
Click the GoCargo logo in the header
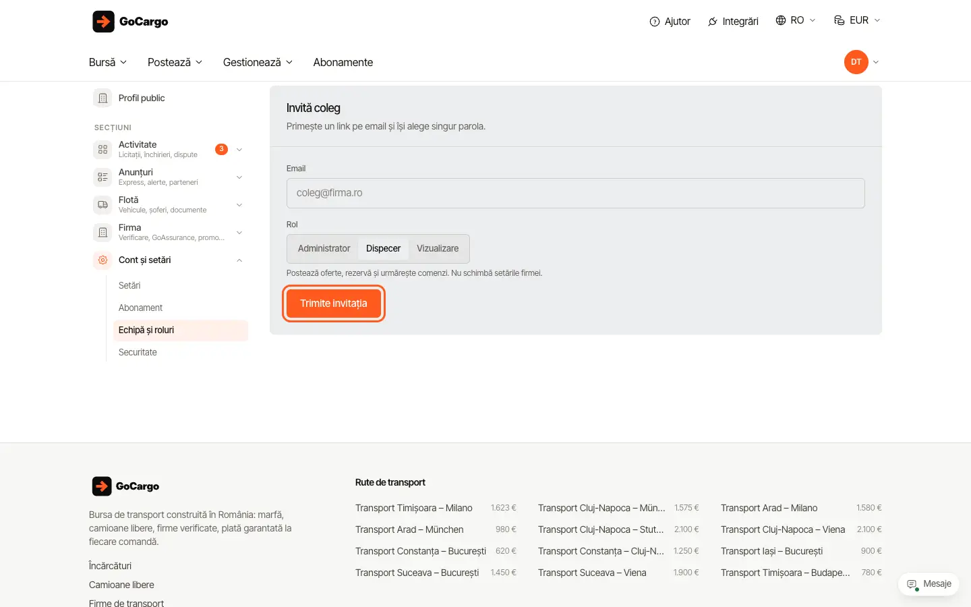point(130,22)
